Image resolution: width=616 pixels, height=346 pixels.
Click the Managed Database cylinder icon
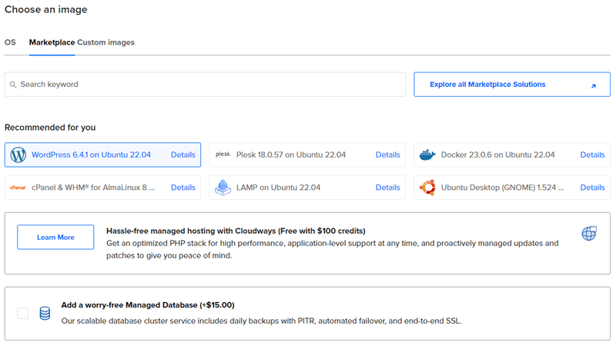[45, 314]
